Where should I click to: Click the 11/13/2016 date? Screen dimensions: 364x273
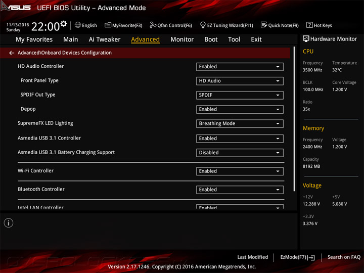[x=18, y=25]
